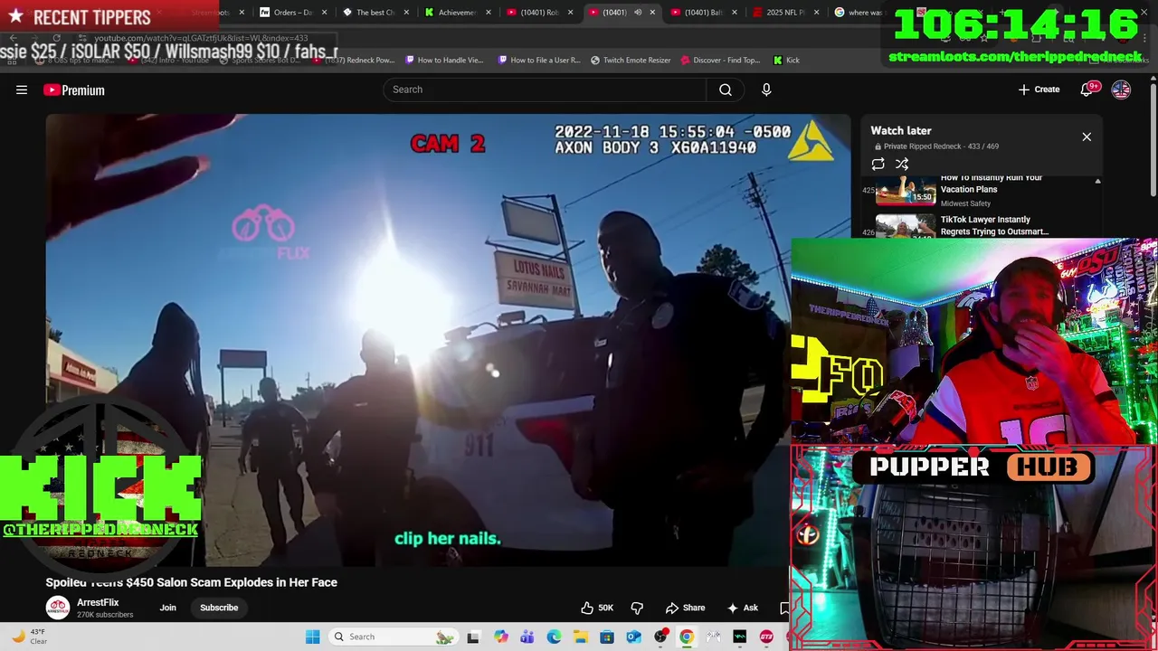1158x651 pixels.
Task: Close the "Orders – Da" tab
Action: point(323,13)
